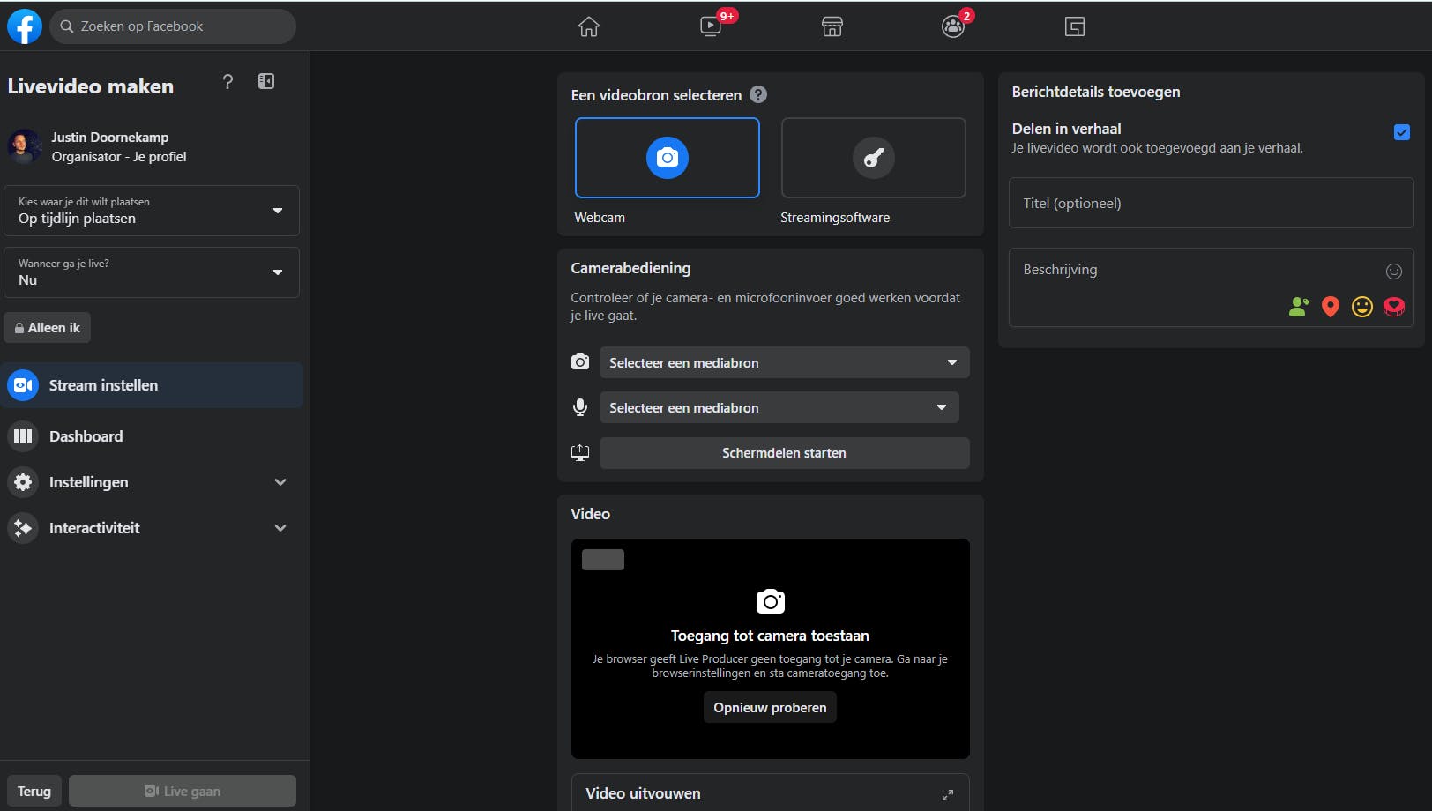Click Justin Doornekamp's profile picture
Screen dimensions: 1432x811
[x=25, y=146]
